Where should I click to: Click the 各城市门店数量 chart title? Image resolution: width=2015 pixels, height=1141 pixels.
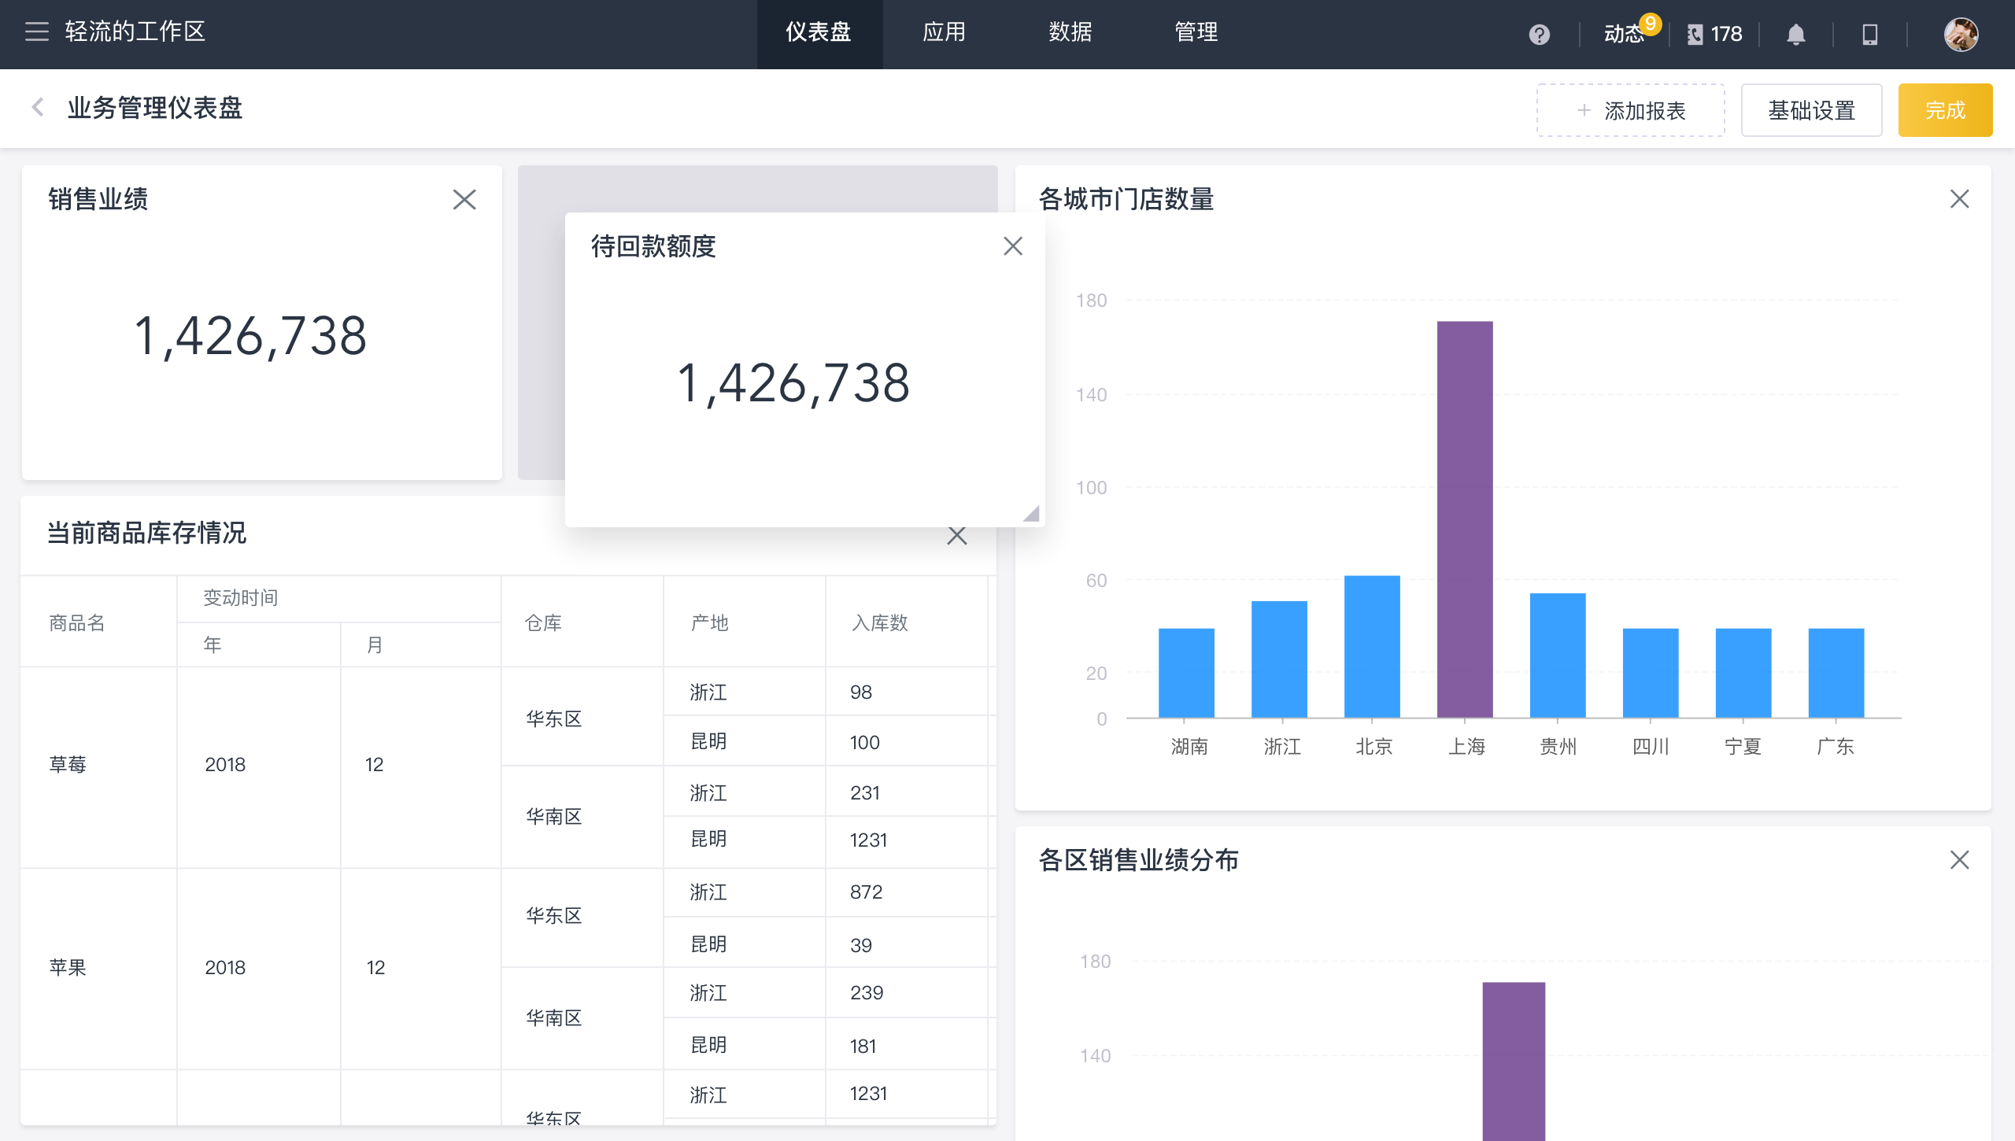(x=1126, y=199)
